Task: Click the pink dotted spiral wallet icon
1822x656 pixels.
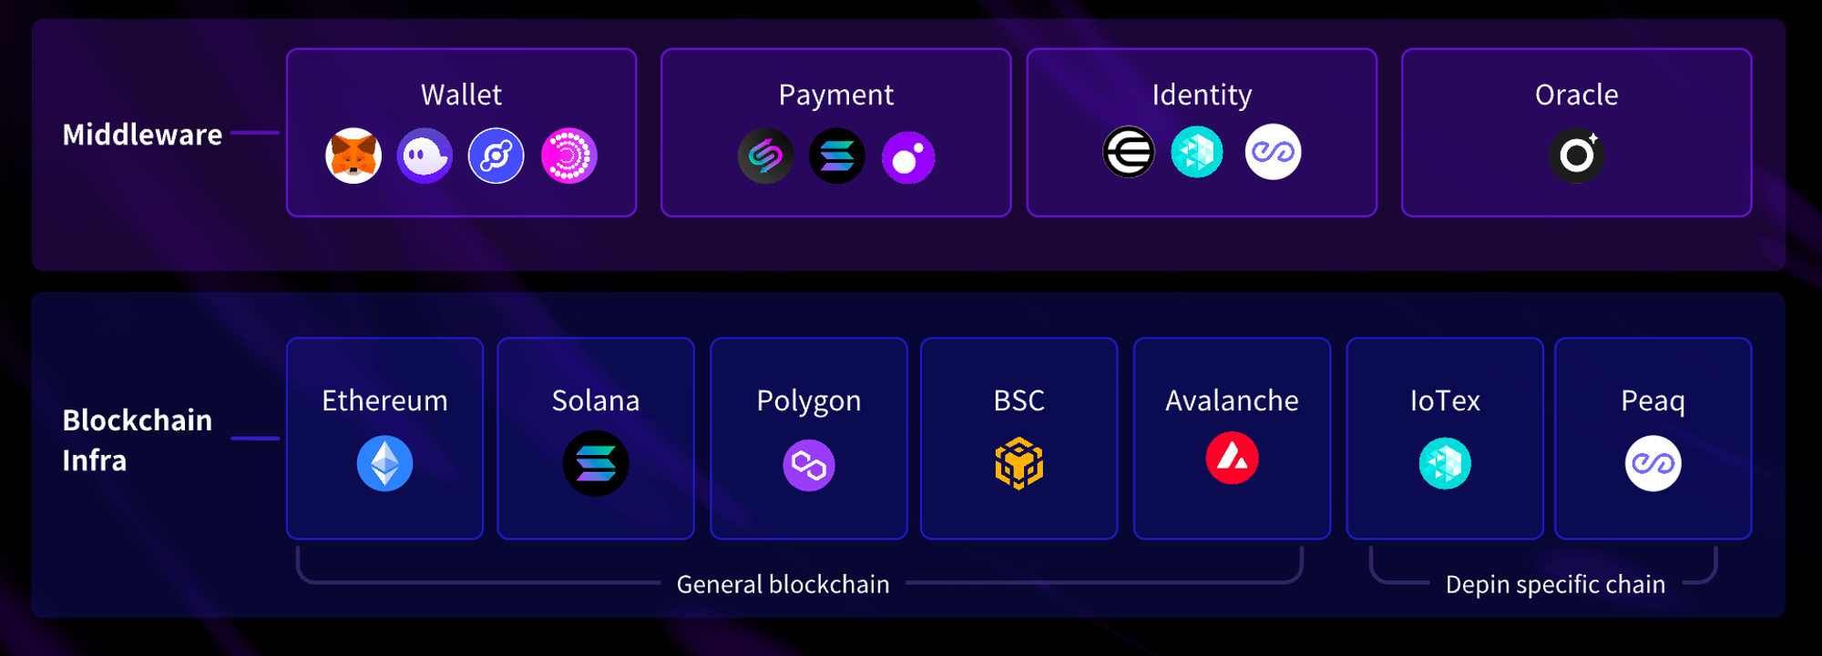Action: pyautogui.click(x=568, y=156)
